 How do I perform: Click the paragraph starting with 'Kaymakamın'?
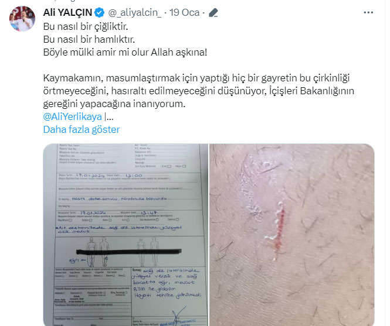[198, 91]
